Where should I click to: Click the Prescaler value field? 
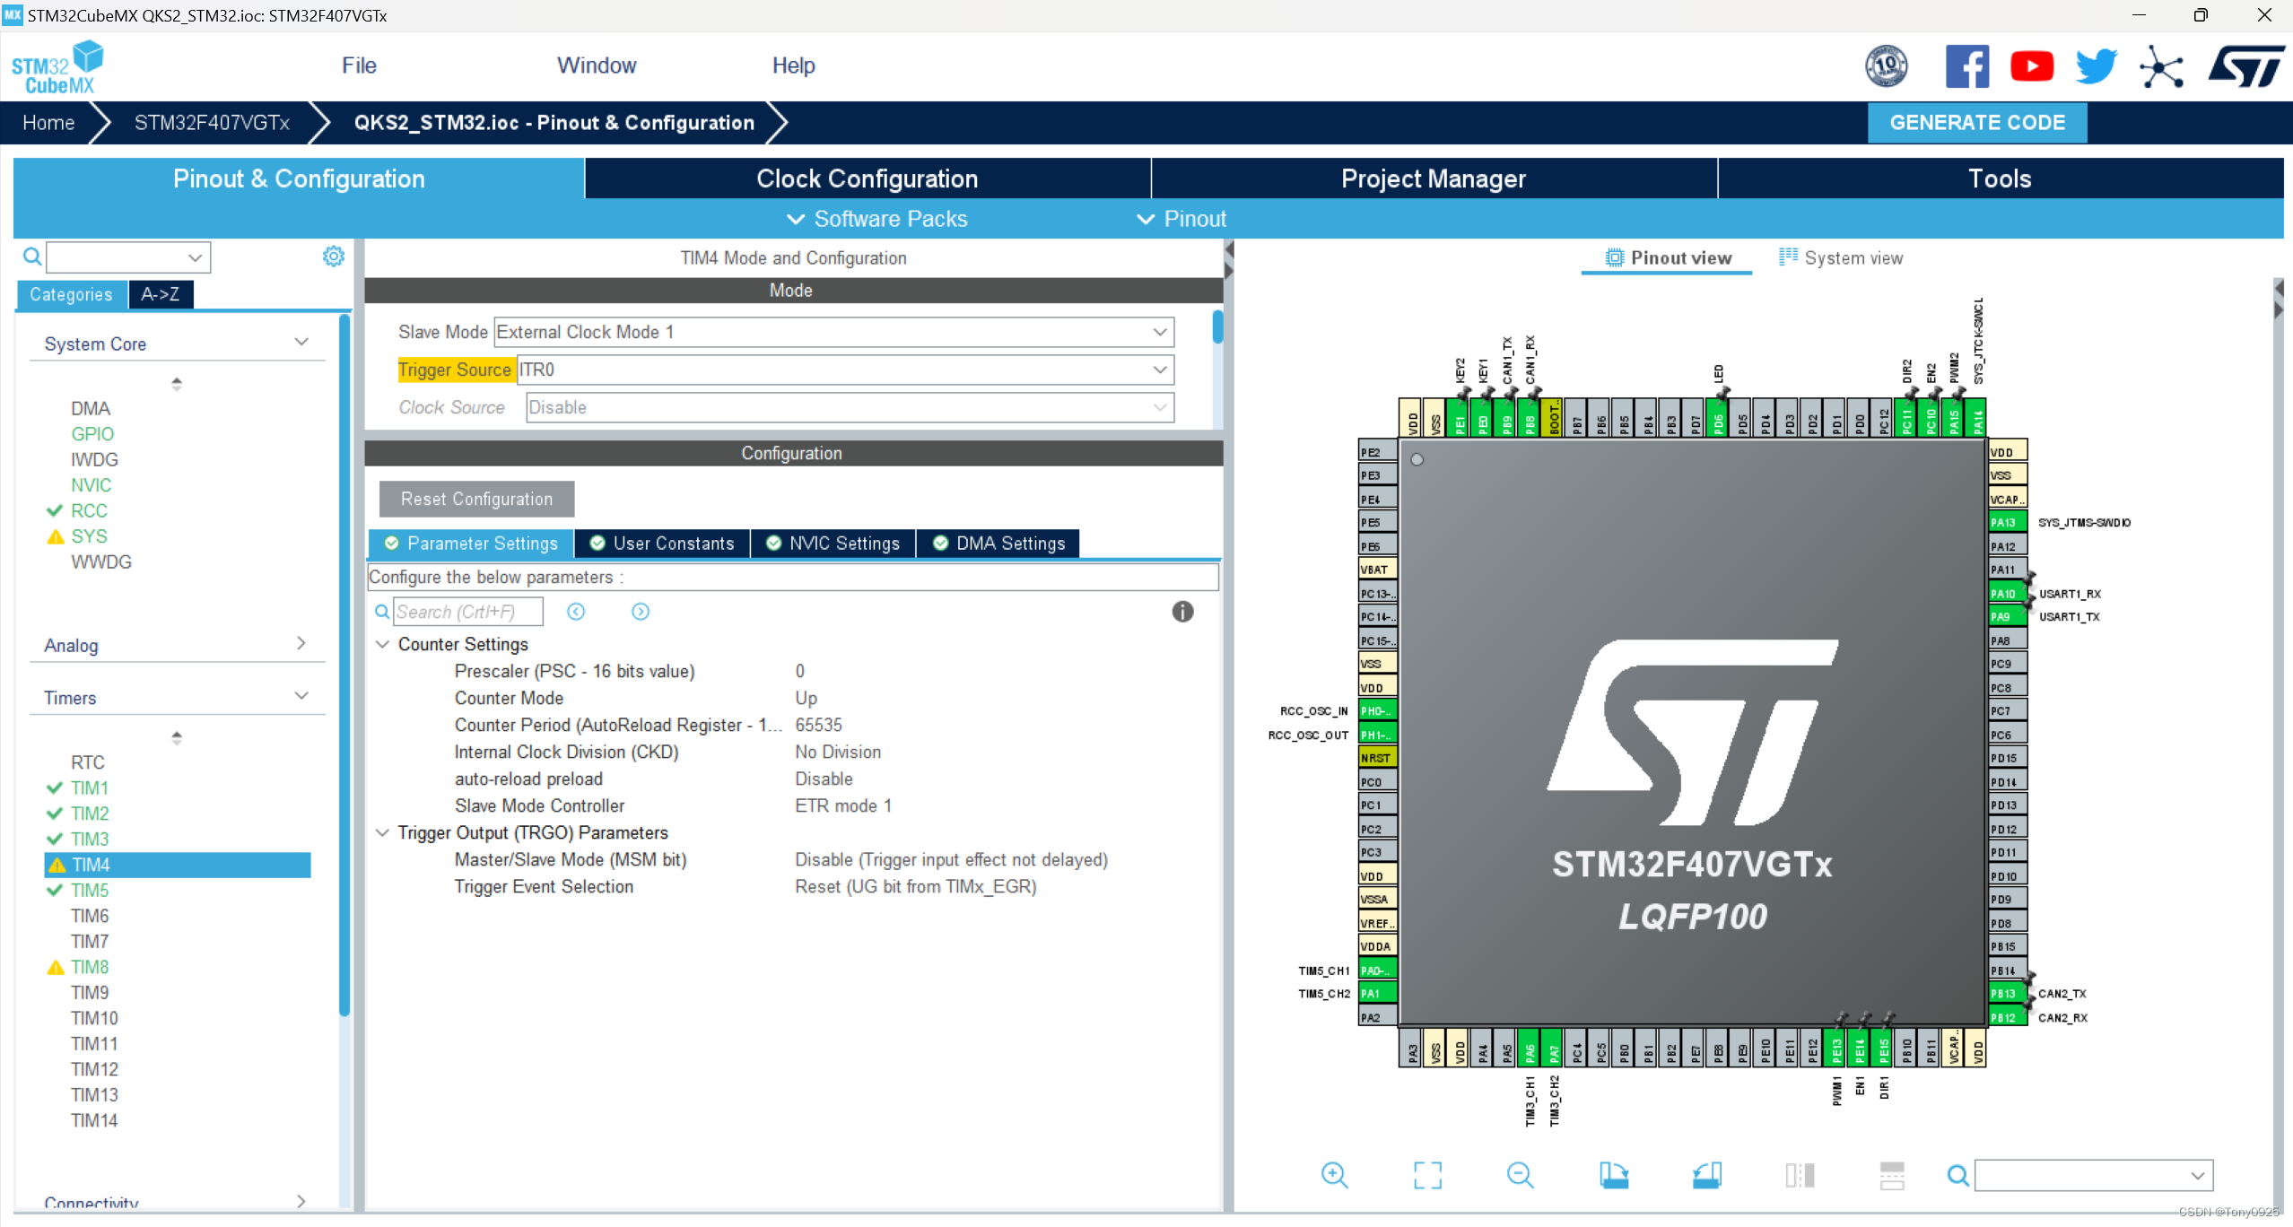[x=800, y=671]
